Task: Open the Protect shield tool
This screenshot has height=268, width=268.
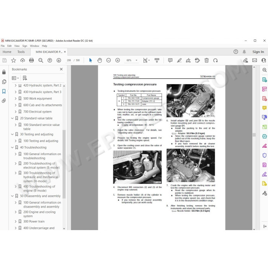Action: 265,155
